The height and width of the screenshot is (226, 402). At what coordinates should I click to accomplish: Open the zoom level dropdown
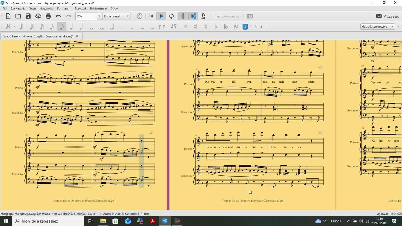point(99,16)
